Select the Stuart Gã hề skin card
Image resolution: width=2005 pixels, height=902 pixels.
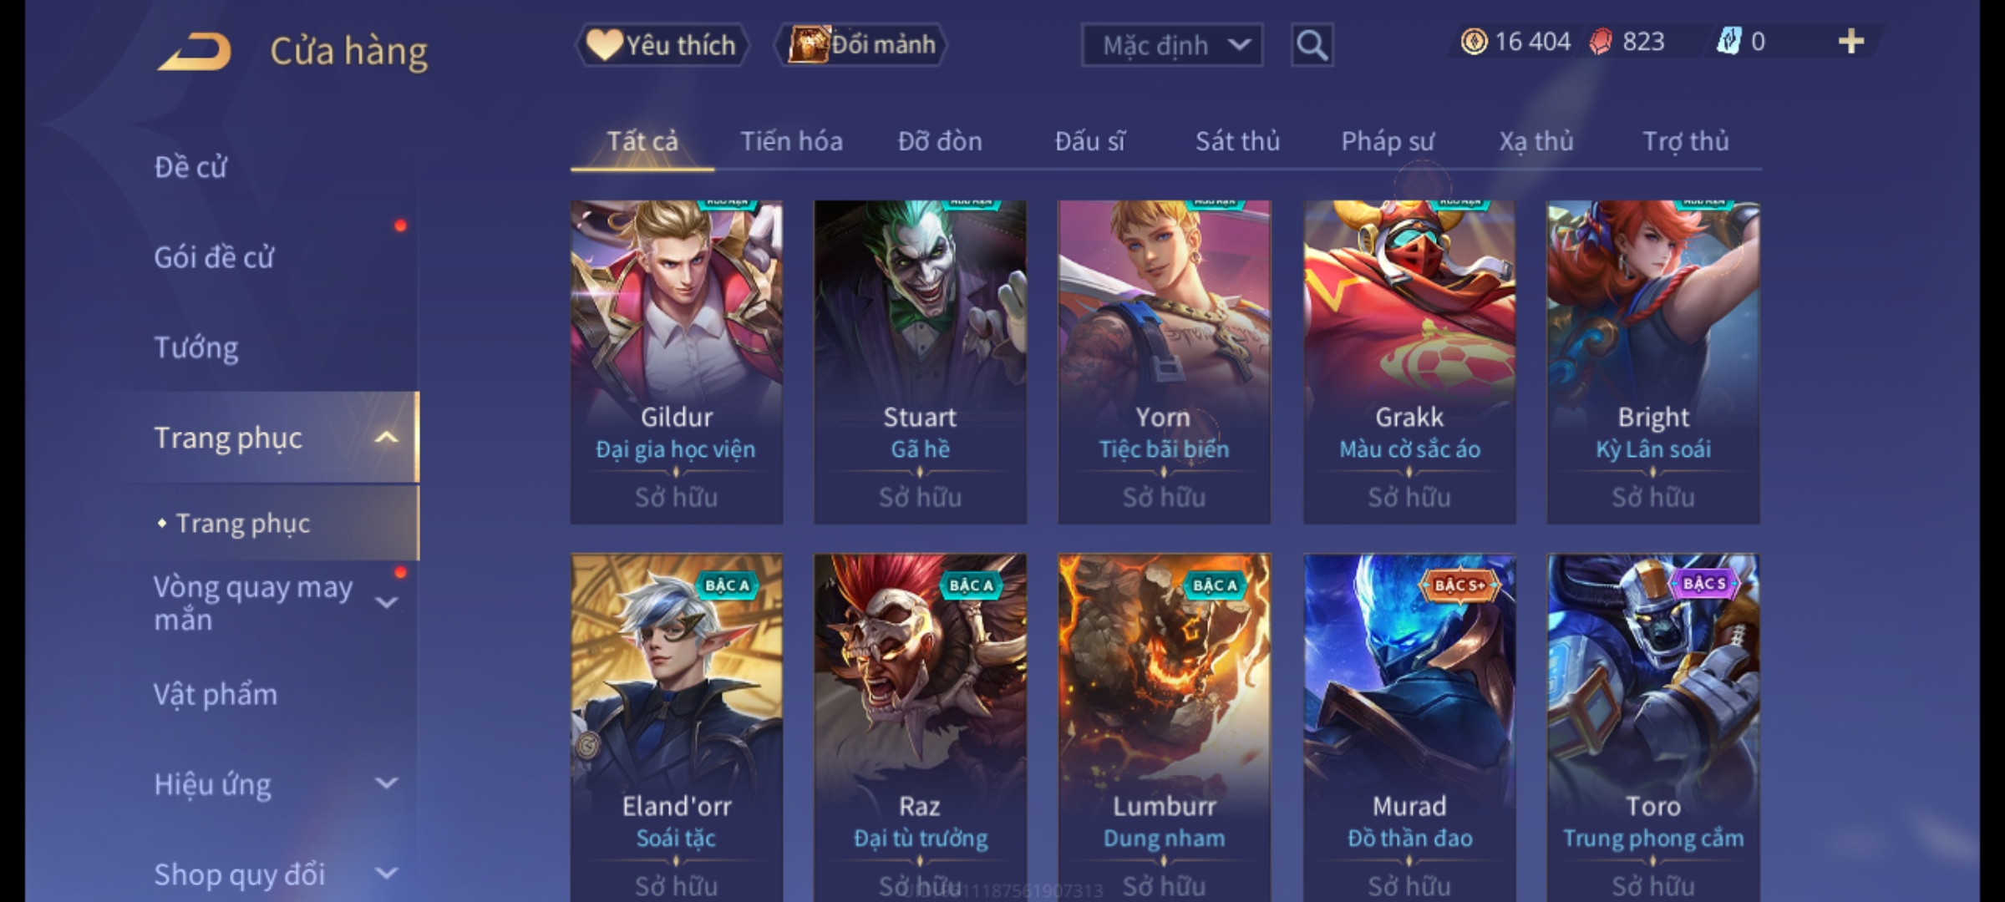tap(920, 362)
